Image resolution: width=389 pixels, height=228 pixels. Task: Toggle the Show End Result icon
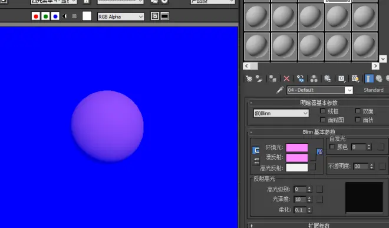point(368,78)
